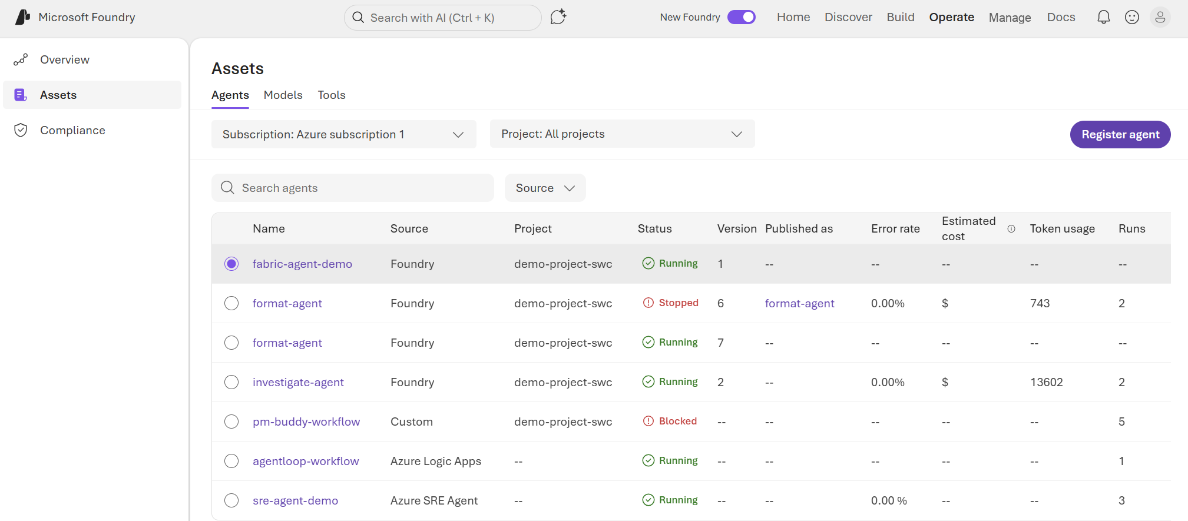Click the Microsoft Foundry logo icon
Screen dimensions: 1188x521
[x=22, y=17]
